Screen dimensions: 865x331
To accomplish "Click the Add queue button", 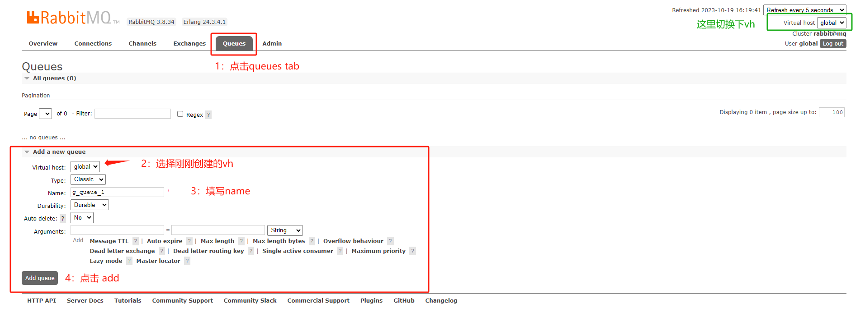I will coord(40,278).
